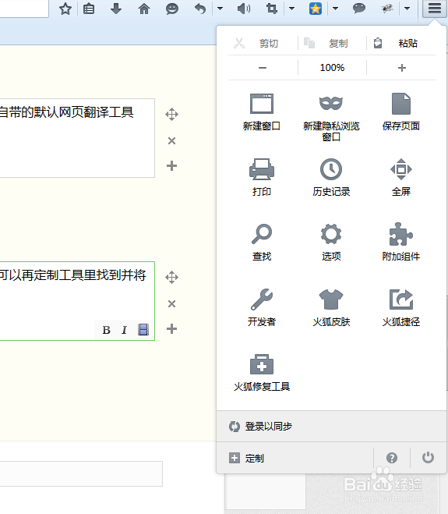The height and width of the screenshot is (514, 448).
Task: Delete the 可以再定制工具 step box
Action: tap(171, 303)
